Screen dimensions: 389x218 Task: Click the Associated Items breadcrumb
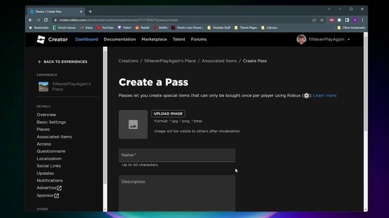click(x=219, y=61)
